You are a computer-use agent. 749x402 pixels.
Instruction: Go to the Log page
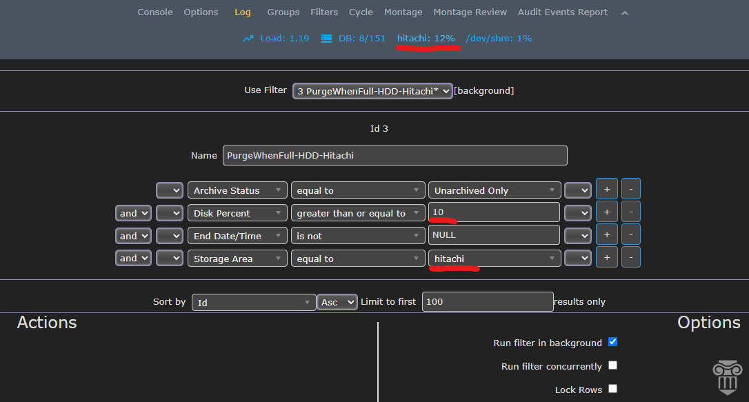243,12
